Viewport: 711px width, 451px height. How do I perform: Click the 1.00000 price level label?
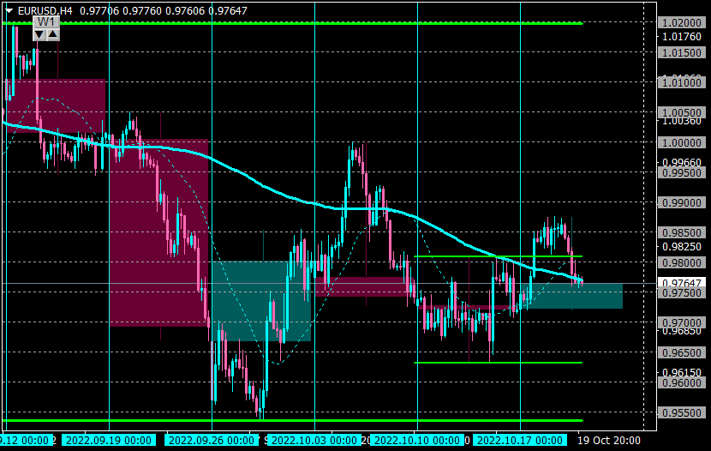682,143
